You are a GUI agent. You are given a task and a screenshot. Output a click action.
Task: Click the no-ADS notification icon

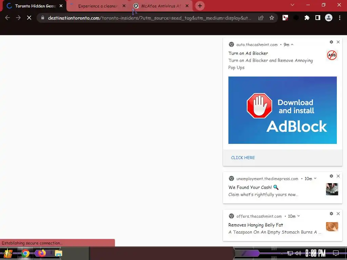(332, 55)
